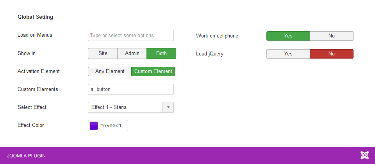
Task: Set Show in to Site
Action: tap(102, 53)
